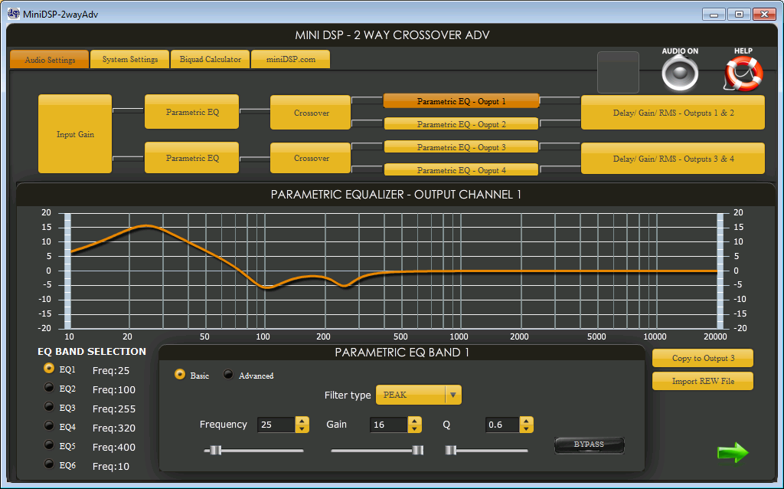Select Parametric EQ - Ouput 4 block
The width and height of the screenshot is (784, 489).
coord(461,169)
